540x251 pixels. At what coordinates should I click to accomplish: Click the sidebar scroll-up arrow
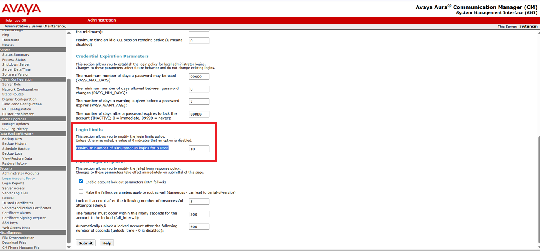pyautogui.click(x=69, y=33)
